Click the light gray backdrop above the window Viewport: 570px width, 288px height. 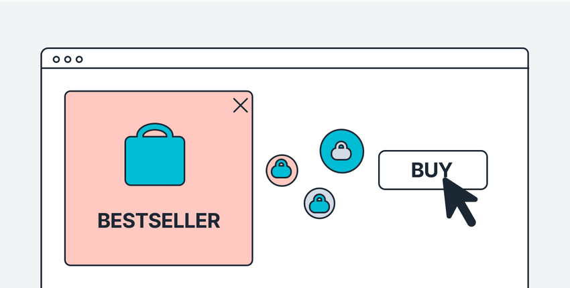(284, 23)
